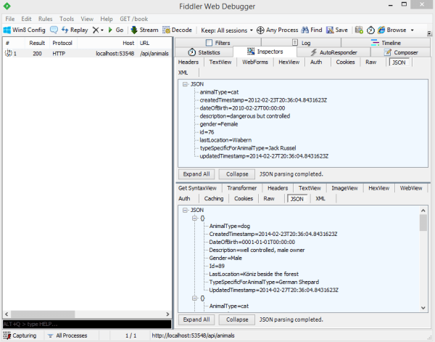435x342 pixels.
Task: Click the QuickExec command input box
Action: click(x=87, y=325)
